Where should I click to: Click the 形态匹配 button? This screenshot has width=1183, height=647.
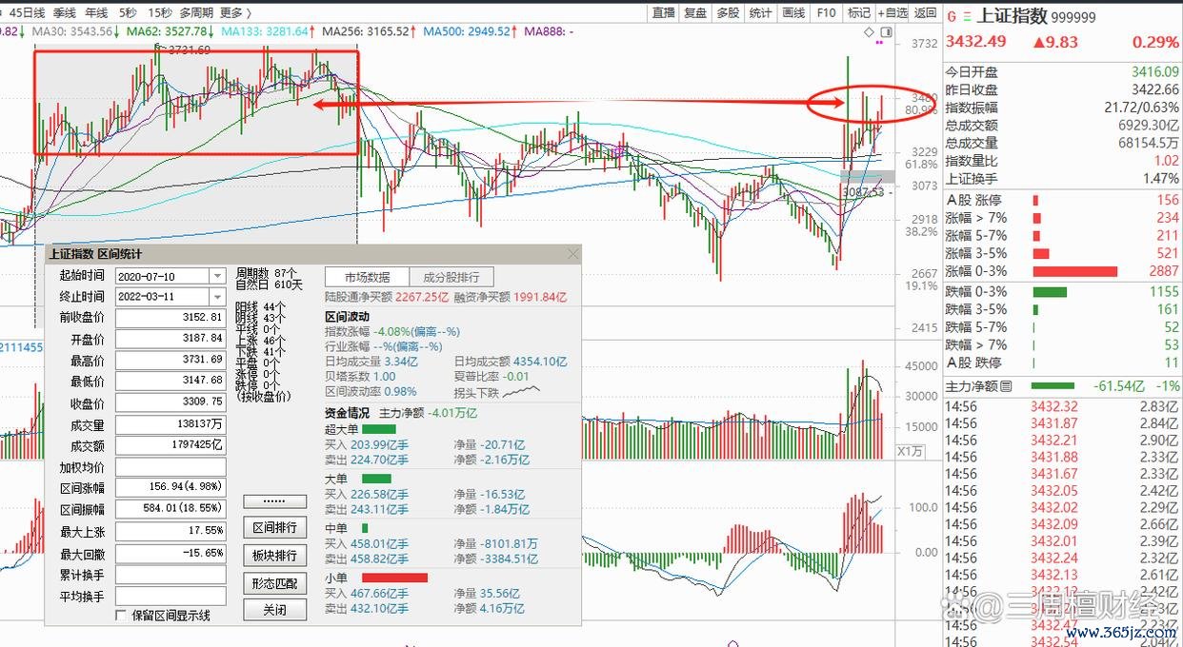coord(275,582)
